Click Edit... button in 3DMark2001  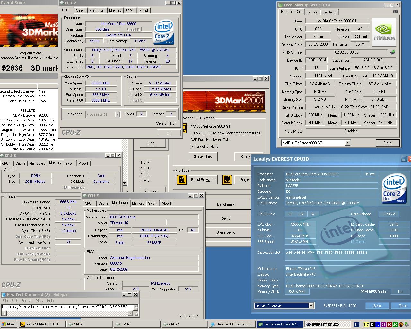(153, 143)
